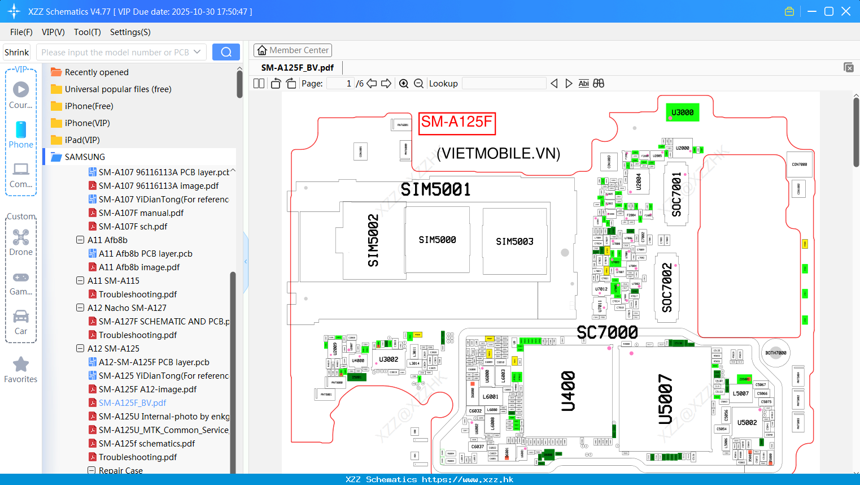Click the close-all-tabs icon at right
This screenshot has height=485, width=860.
[849, 67]
